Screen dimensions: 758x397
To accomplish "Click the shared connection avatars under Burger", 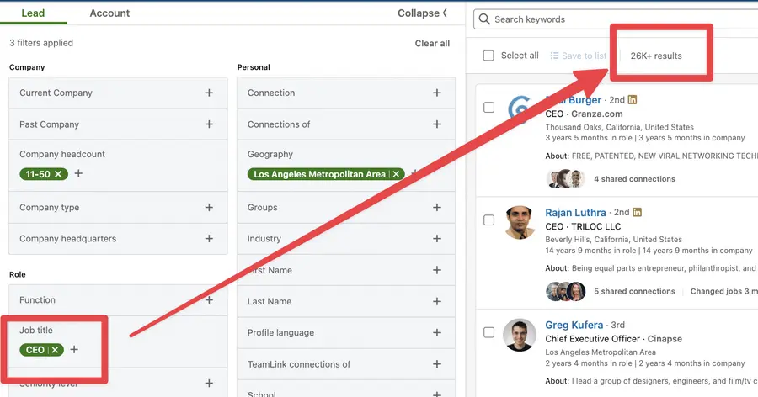I will (x=566, y=178).
